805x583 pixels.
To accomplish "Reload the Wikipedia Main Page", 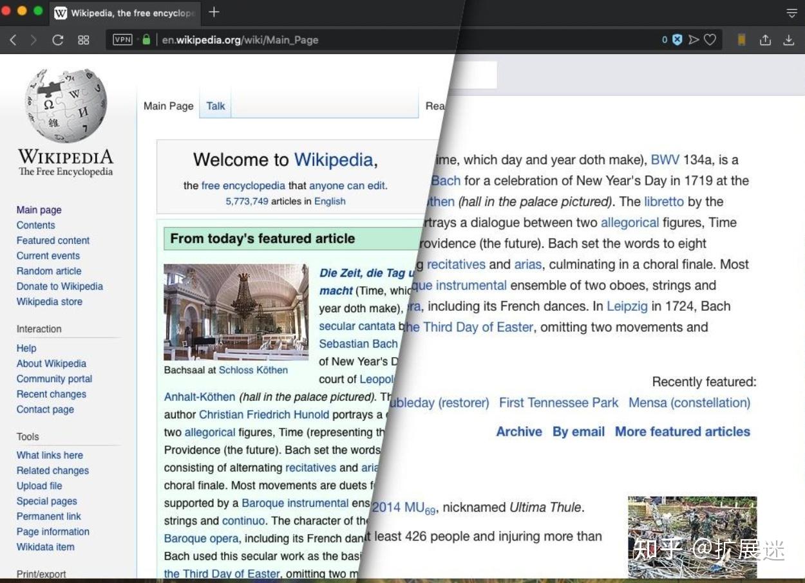I will (x=57, y=39).
